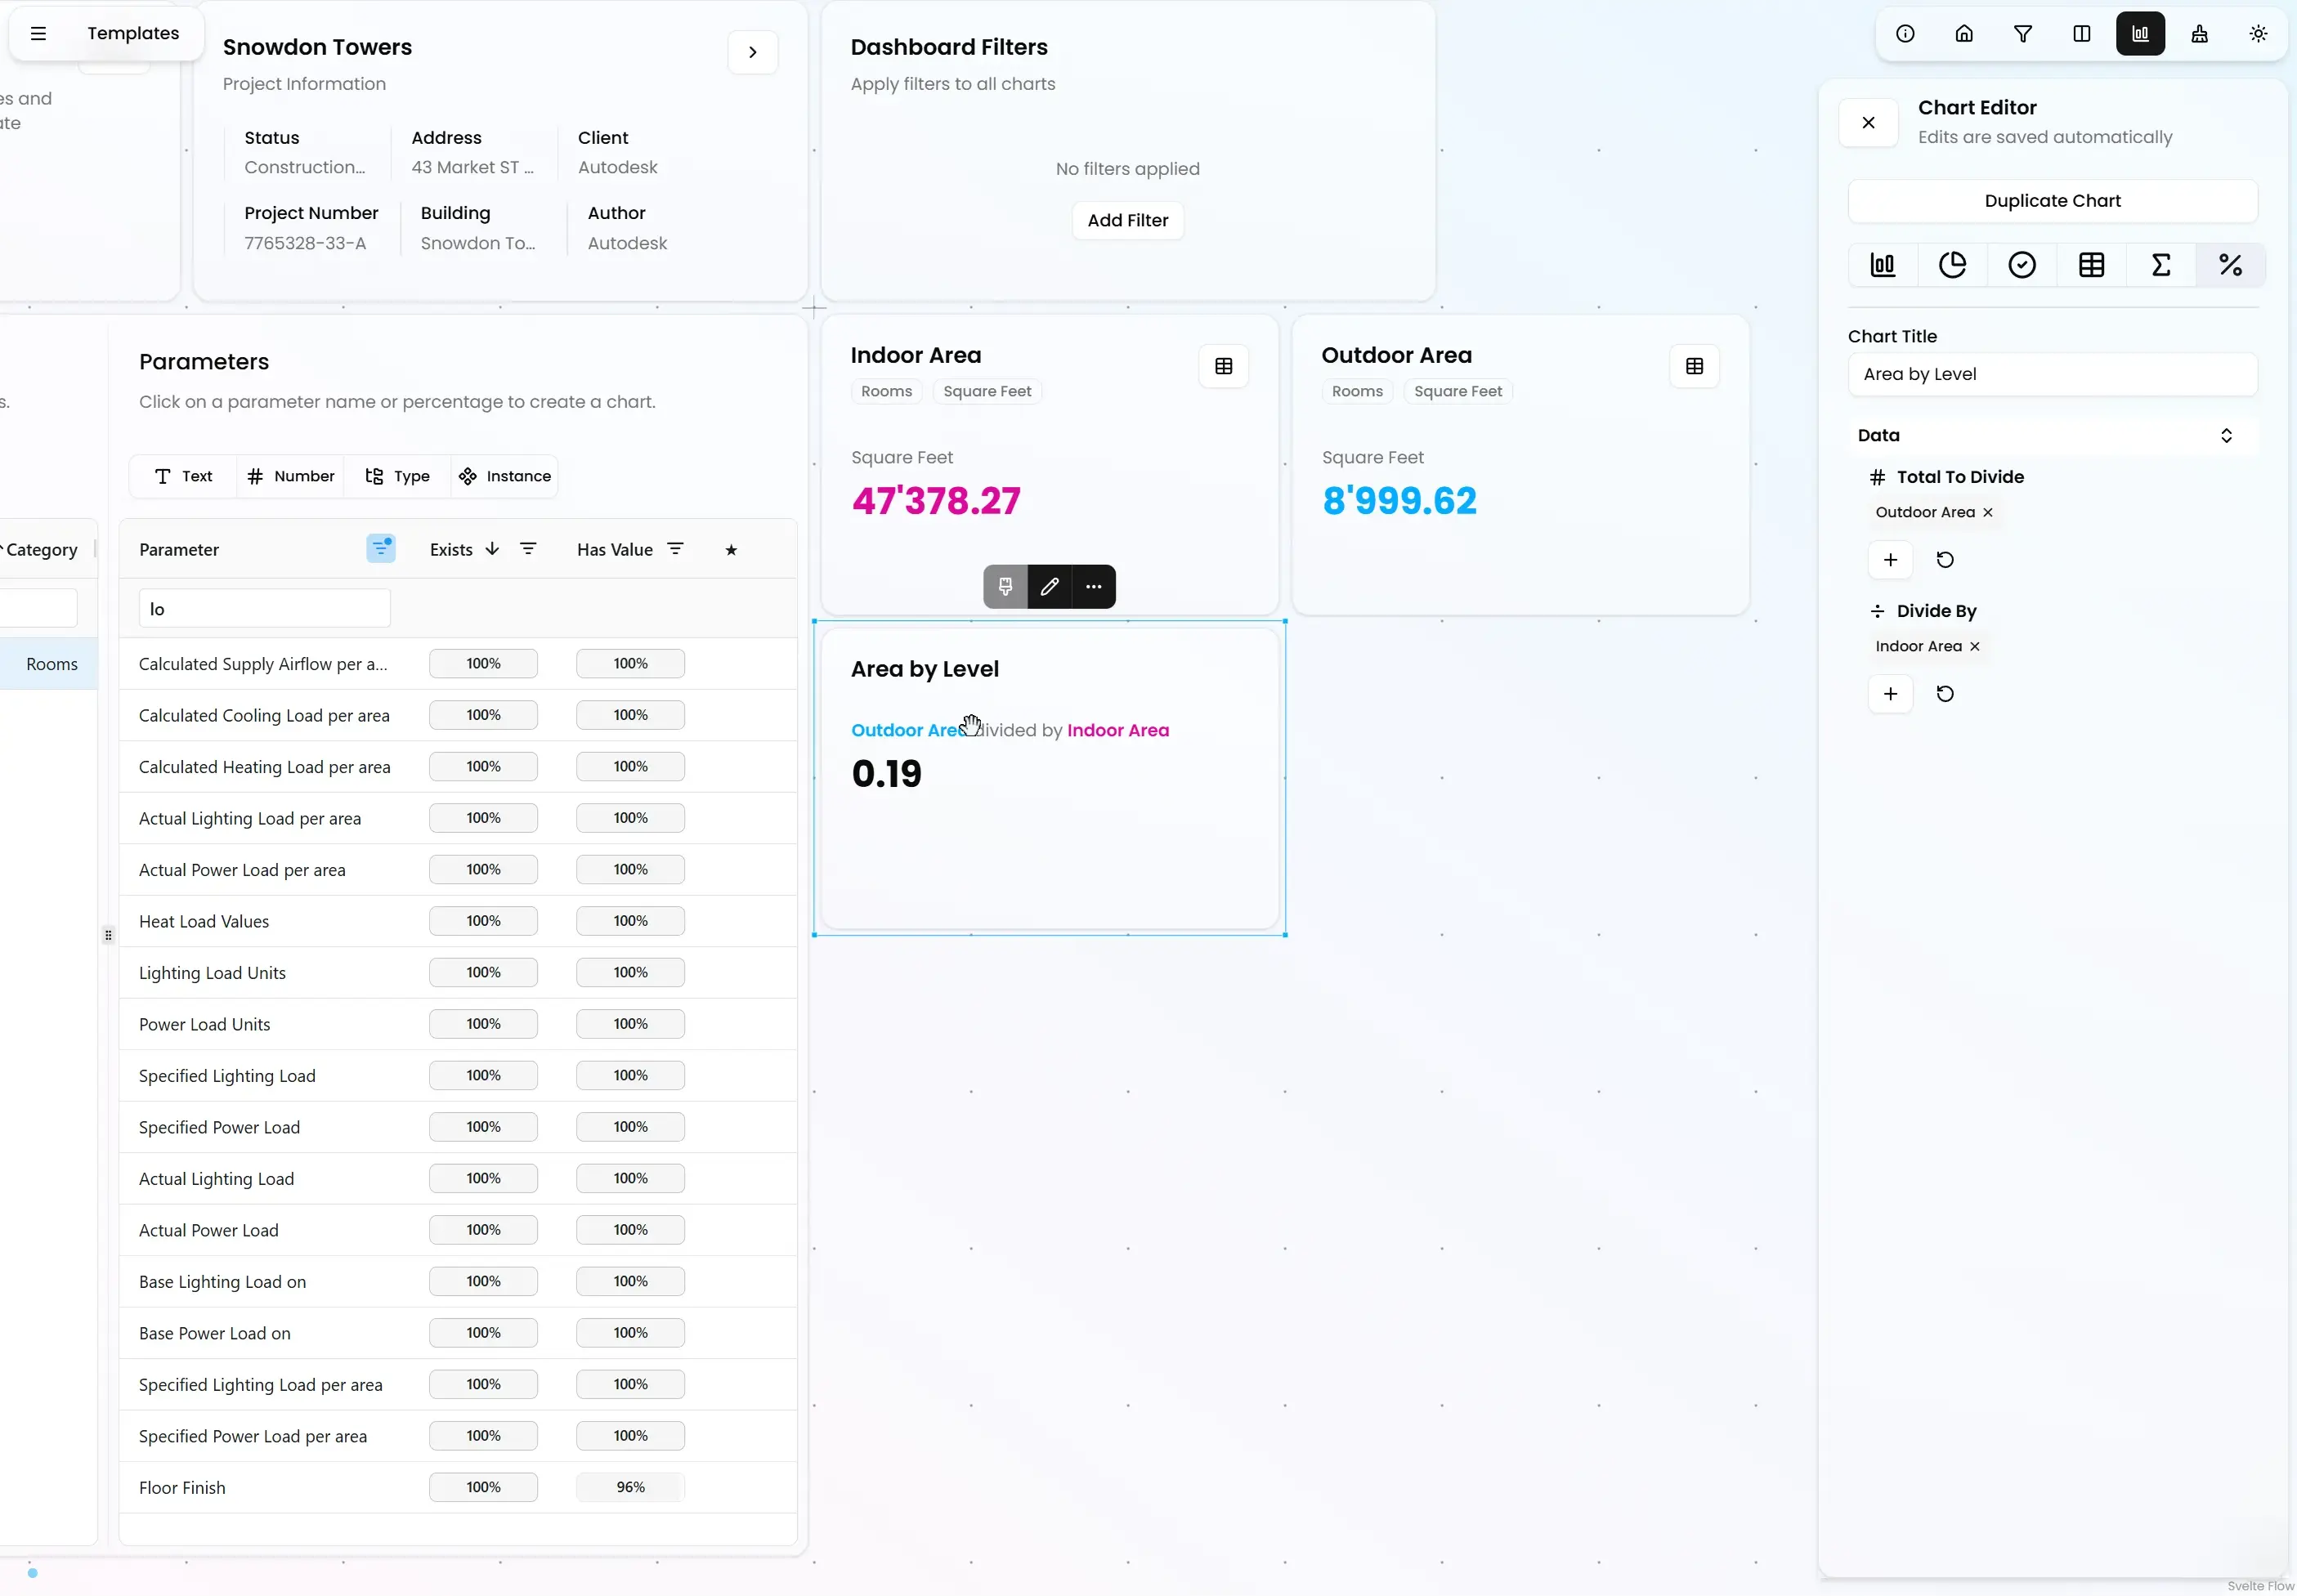Open the filter funnel icon in top toolbar
Image resolution: width=2297 pixels, height=1596 pixels.
2023,34
